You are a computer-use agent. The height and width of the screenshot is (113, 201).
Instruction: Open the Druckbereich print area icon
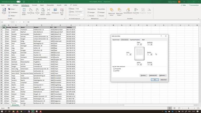[43, 11]
